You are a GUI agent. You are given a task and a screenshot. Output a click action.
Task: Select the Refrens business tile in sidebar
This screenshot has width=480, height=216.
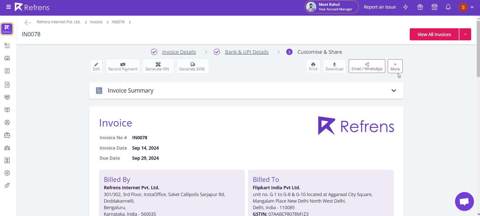coord(7,29)
